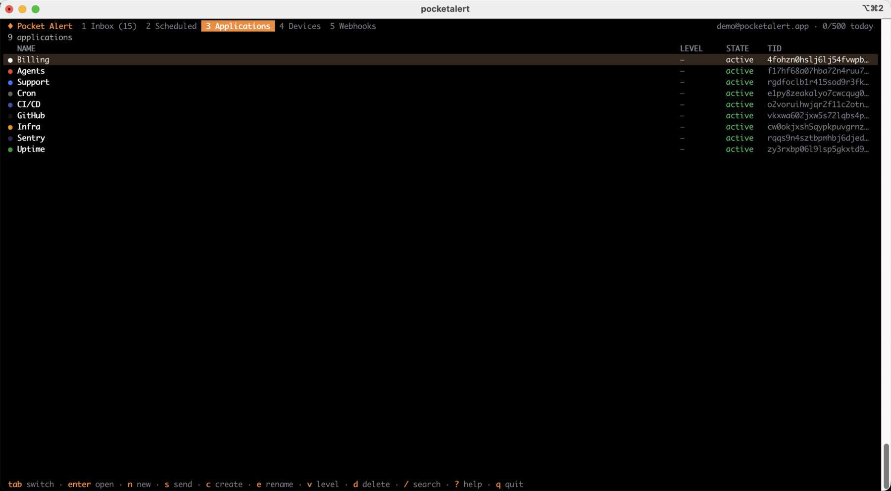891x491 pixels.
Task: Click the e rename shortcut hint
Action: point(275,484)
